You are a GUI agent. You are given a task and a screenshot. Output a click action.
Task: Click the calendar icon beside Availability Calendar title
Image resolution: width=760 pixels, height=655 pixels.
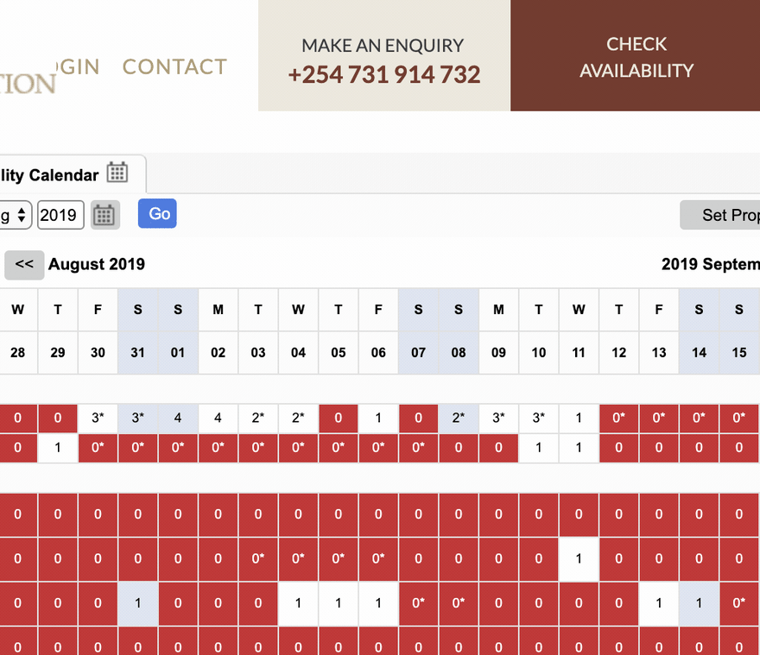[117, 173]
